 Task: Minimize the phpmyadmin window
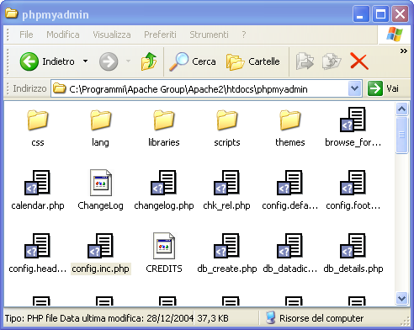point(361,14)
